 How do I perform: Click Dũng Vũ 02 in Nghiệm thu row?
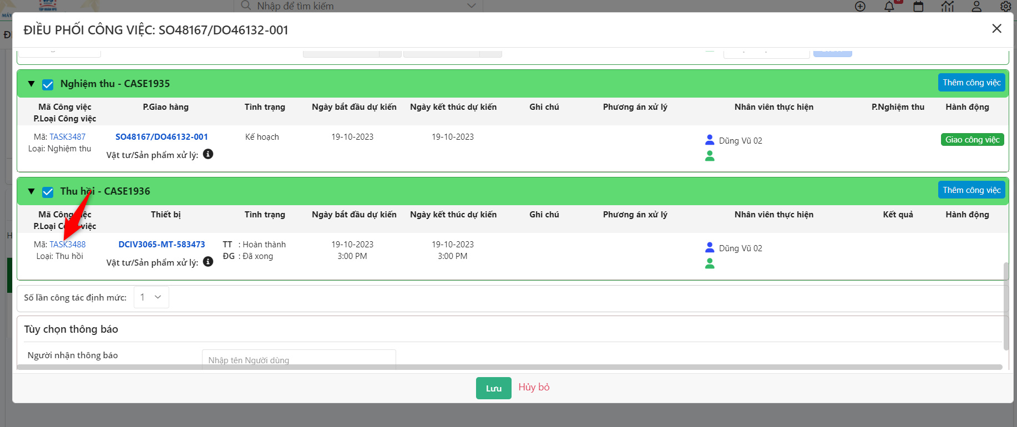click(741, 141)
